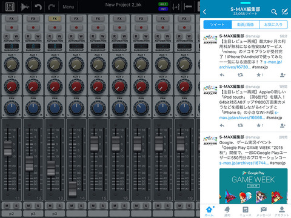Mute channel 11 with the M button

(x=7, y=206)
